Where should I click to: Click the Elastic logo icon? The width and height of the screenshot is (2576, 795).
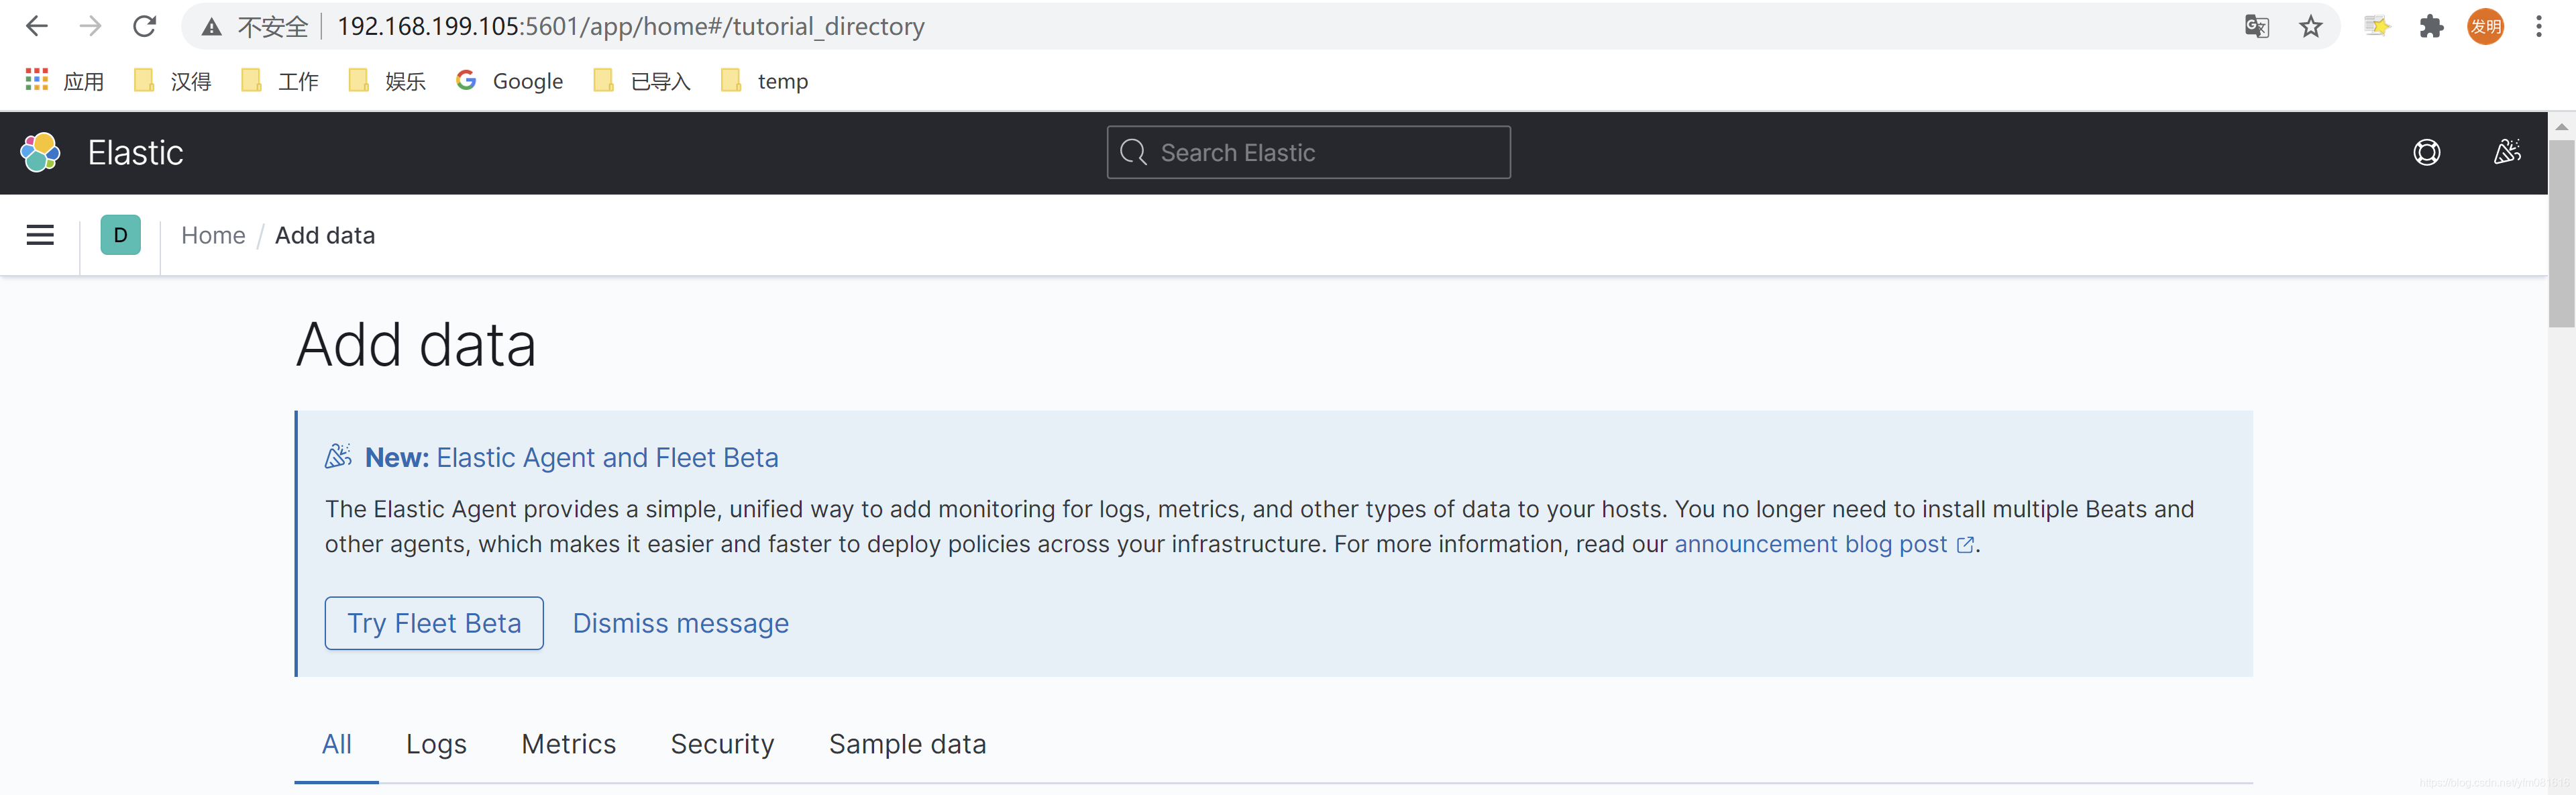(x=41, y=152)
